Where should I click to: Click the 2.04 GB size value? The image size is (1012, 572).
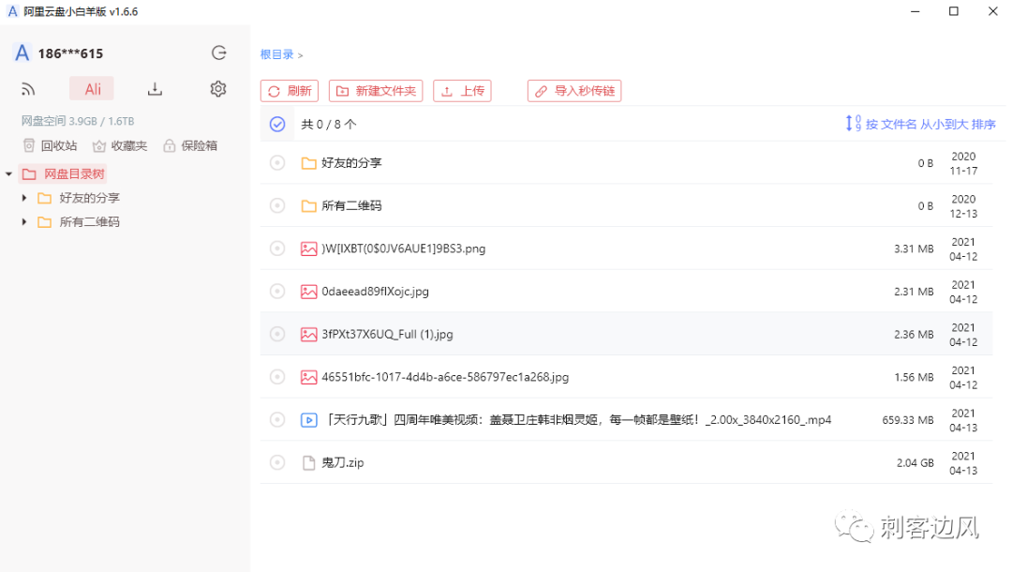(915, 462)
